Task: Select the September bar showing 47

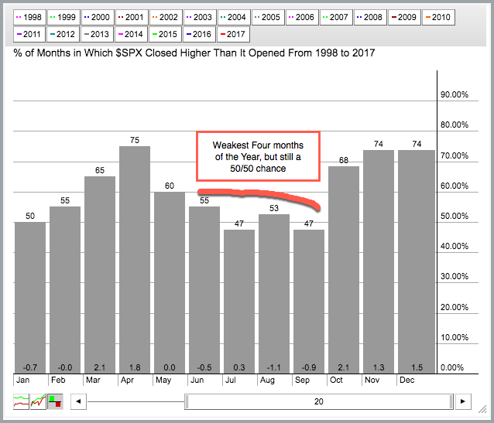Action: [x=309, y=302]
